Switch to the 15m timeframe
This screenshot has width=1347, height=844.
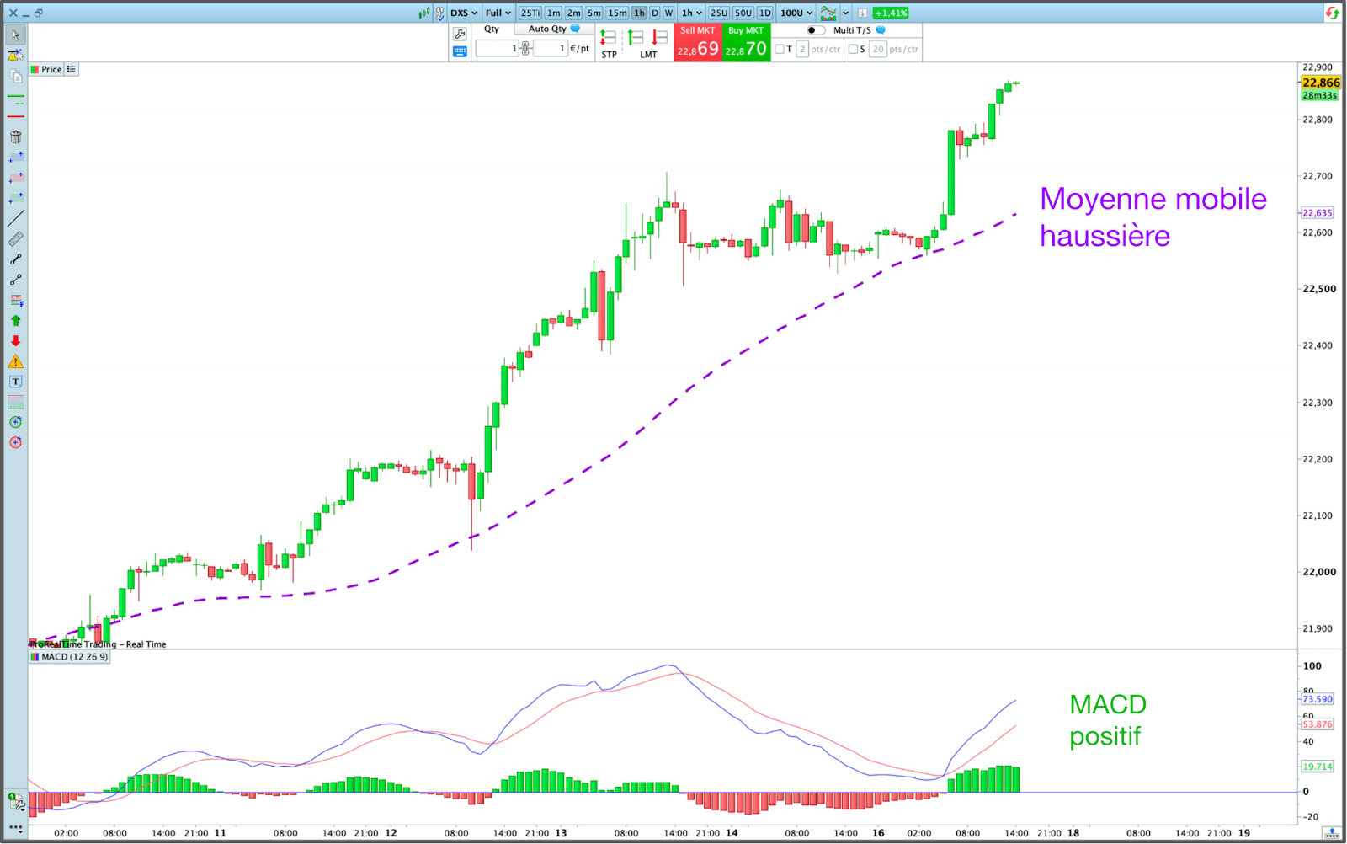(617, 13)
